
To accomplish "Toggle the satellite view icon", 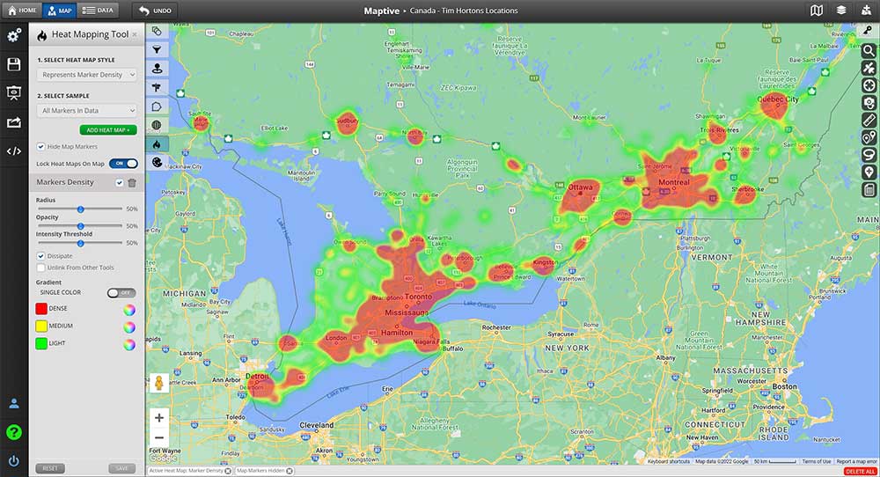I will tap(869, 69).
